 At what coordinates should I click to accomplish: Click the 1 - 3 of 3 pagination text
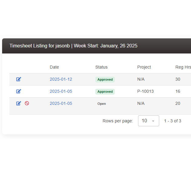coord(173,121)
